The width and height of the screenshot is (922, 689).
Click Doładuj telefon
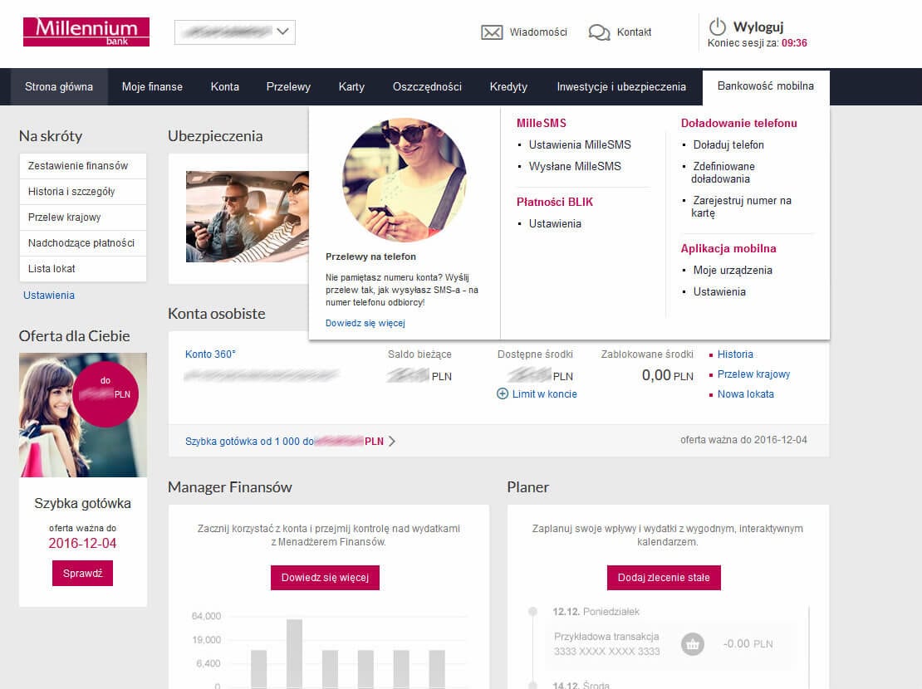click(728, 144)
